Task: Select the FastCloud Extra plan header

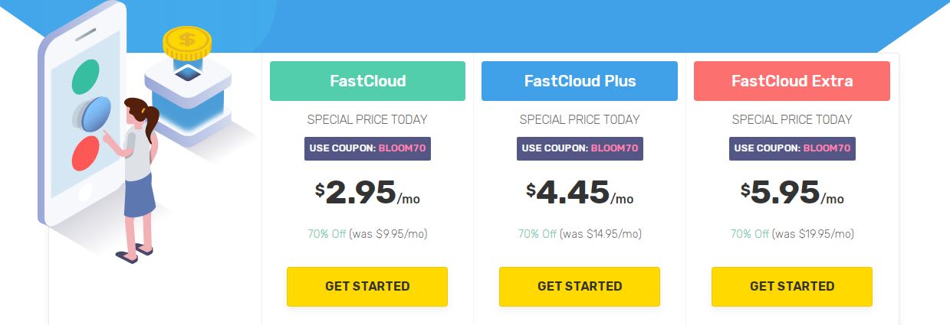Action: (x=792, y=81)
